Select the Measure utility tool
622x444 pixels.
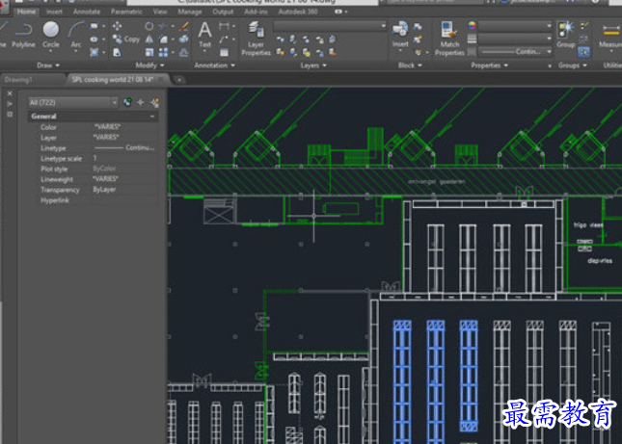[610, 35]
